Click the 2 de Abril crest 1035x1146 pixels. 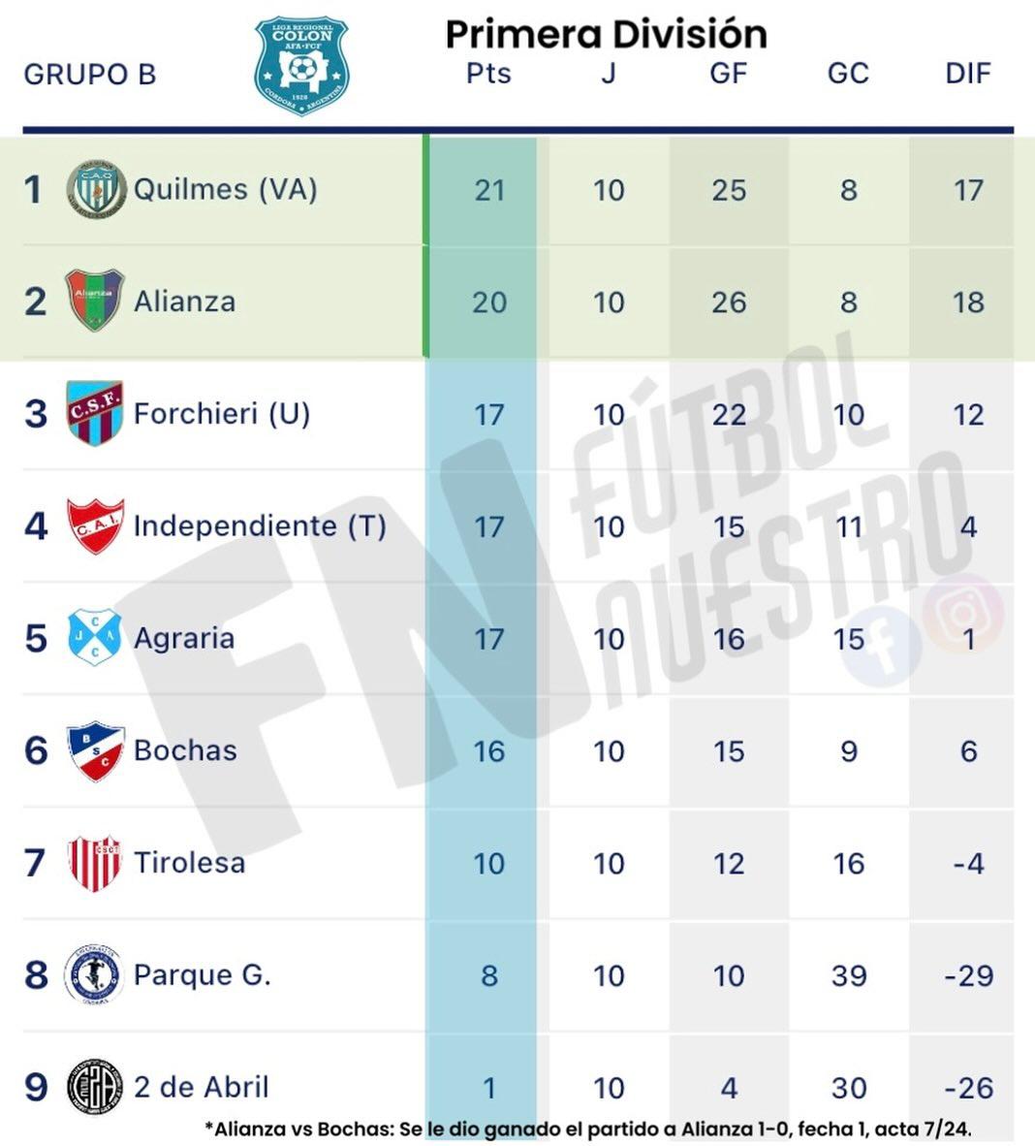(x=95, y=1087)
